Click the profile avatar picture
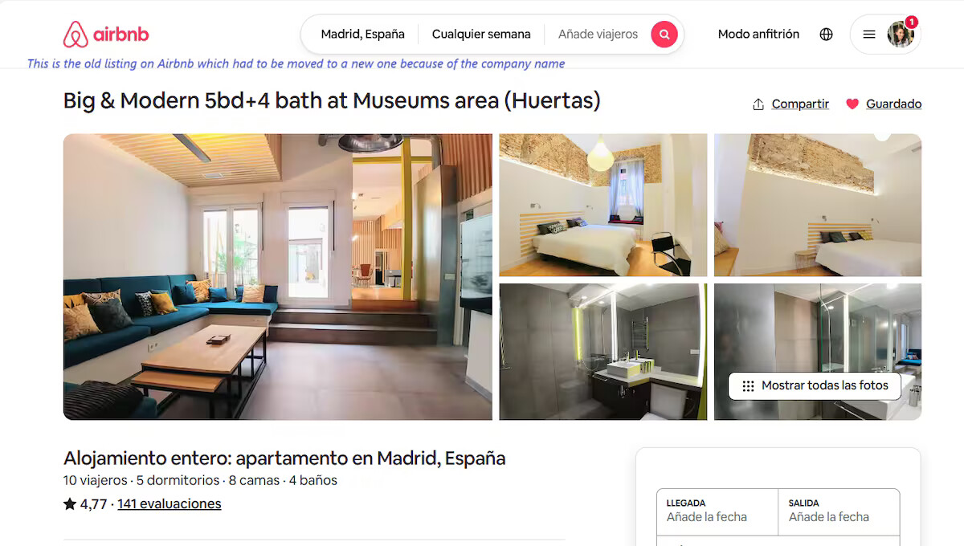 pos(901,35)
